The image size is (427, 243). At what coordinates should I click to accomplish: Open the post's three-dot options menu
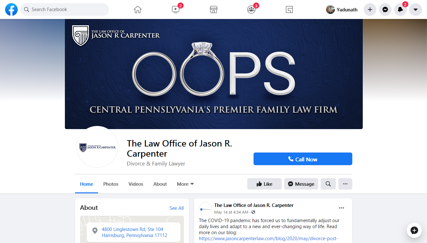[342, 208]
